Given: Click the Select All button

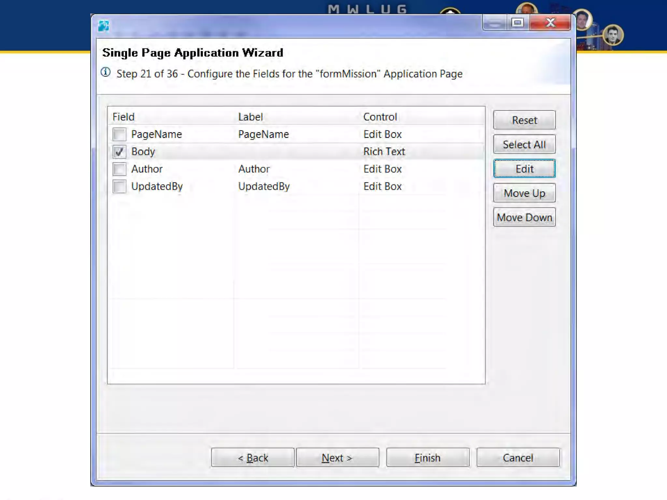Looking at the screenshot, I should pyautogui.click(x=524, y=145).
